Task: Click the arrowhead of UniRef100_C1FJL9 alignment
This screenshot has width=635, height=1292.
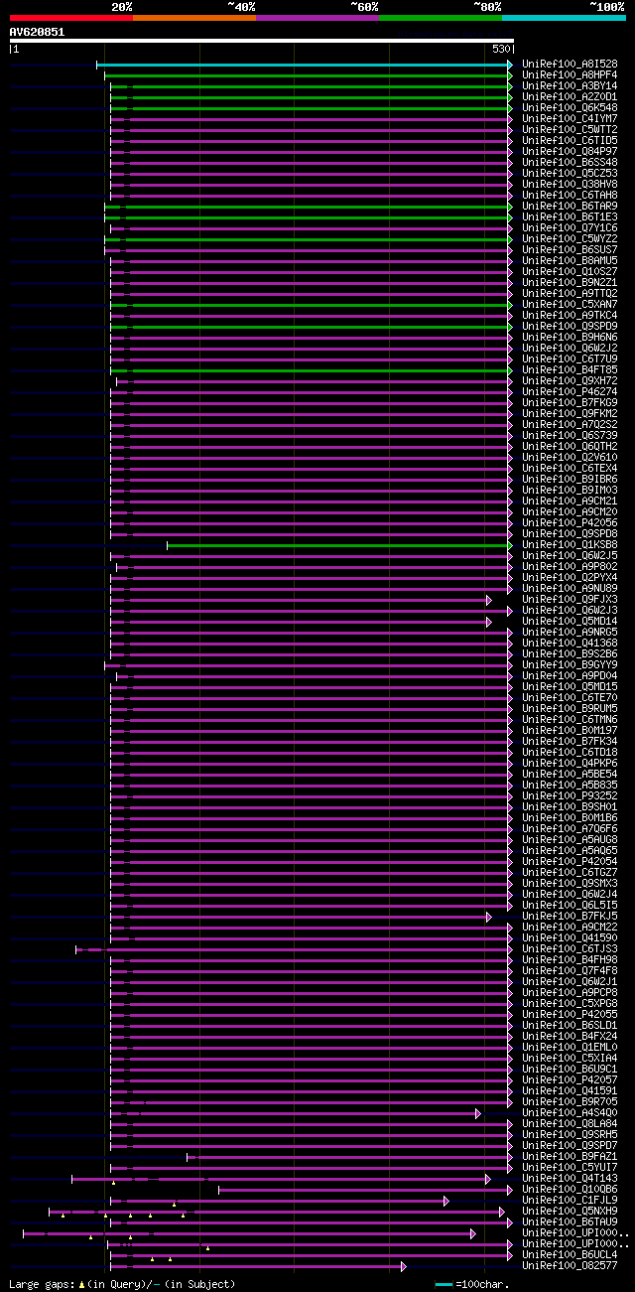Action: coord(444,1200)
